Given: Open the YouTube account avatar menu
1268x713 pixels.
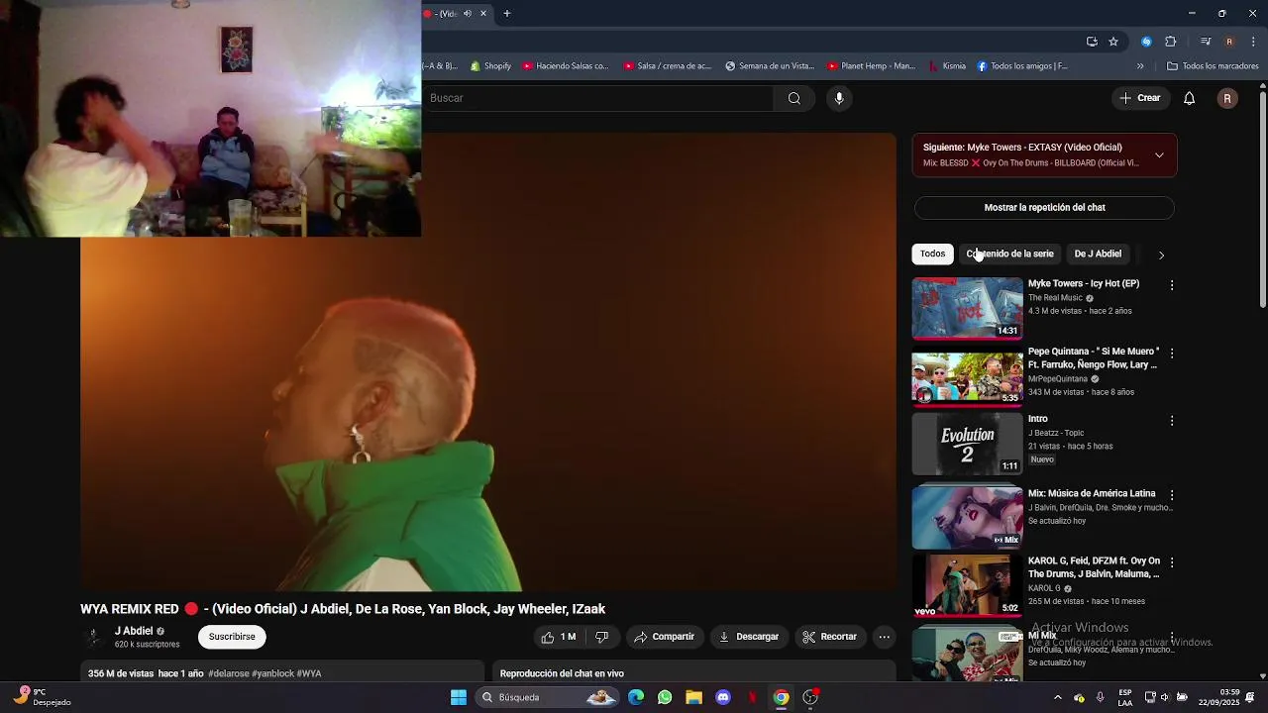Looking at the screenshot, I should 1227,98.
